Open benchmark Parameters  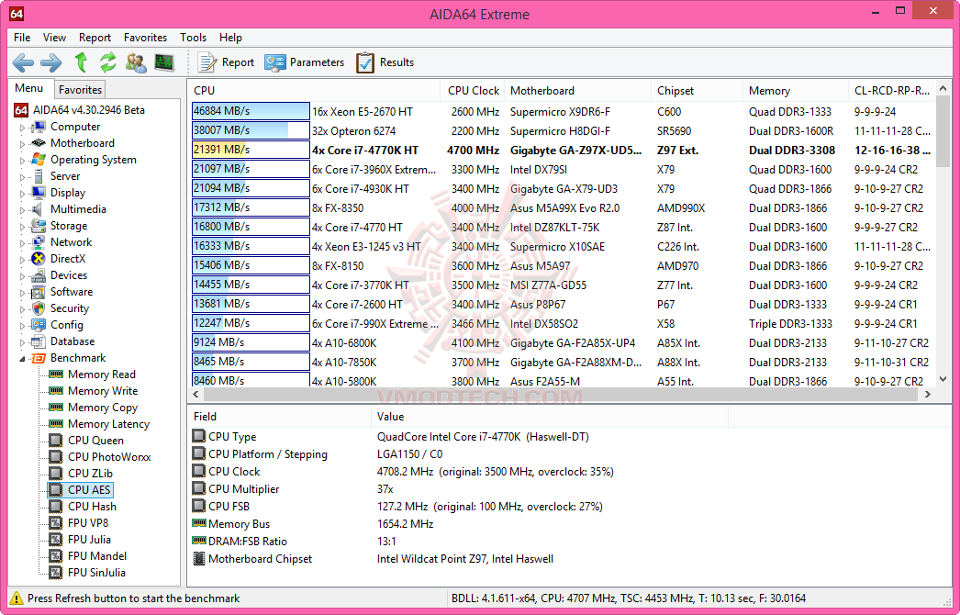point(305,61)
